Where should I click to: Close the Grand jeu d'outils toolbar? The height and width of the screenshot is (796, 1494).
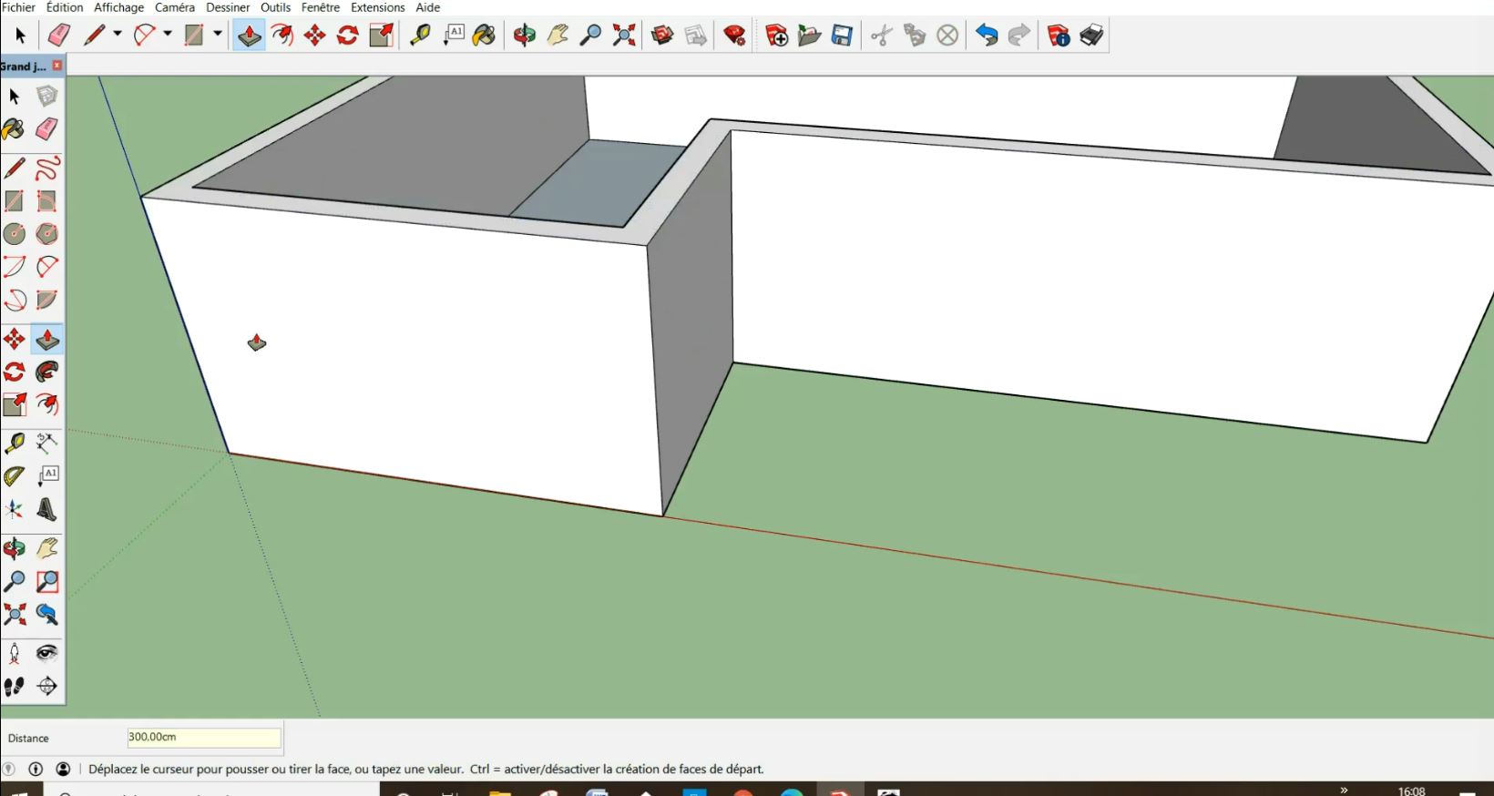pos(57,66)
